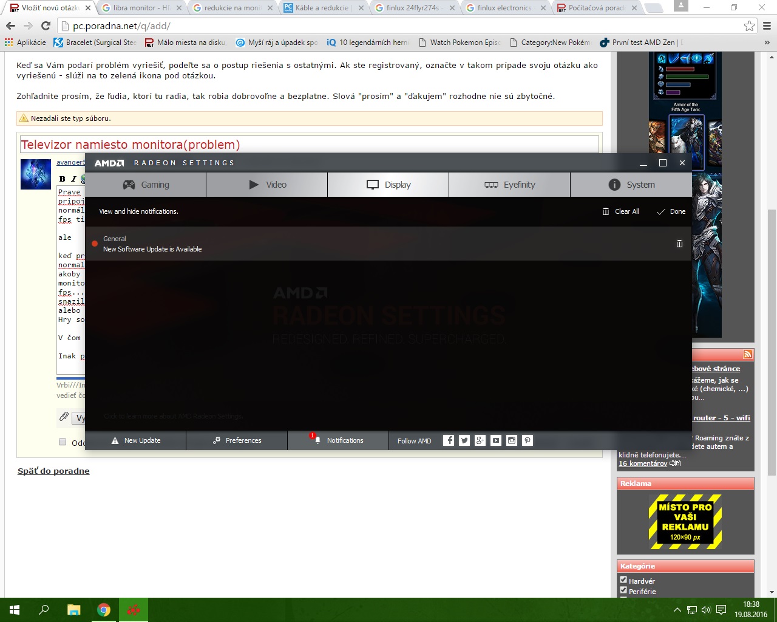This screenshot has height=622, width=777.
Task: Open the 'První test AMD Zen' bookmark
Action: pyautogui.click(x=641, y=43)
